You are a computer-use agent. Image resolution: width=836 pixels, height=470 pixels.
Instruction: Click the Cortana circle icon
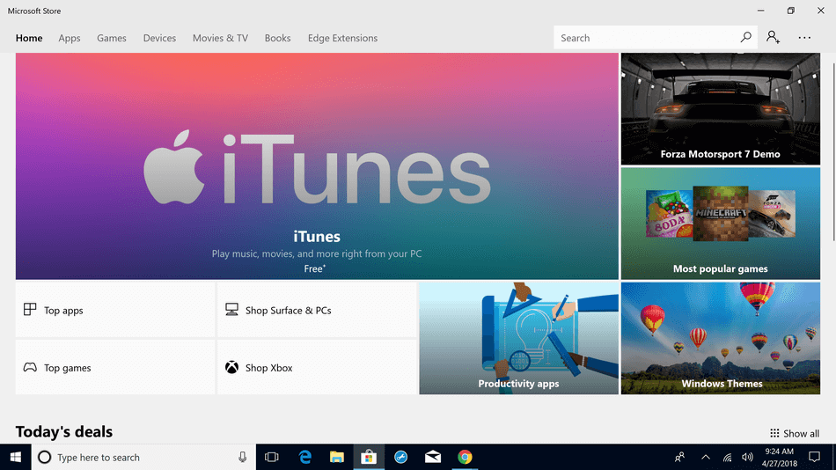click(x=45, y=457)
